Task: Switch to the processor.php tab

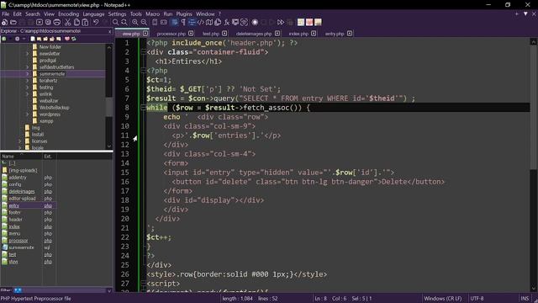Action: click(x=171, y=34)
